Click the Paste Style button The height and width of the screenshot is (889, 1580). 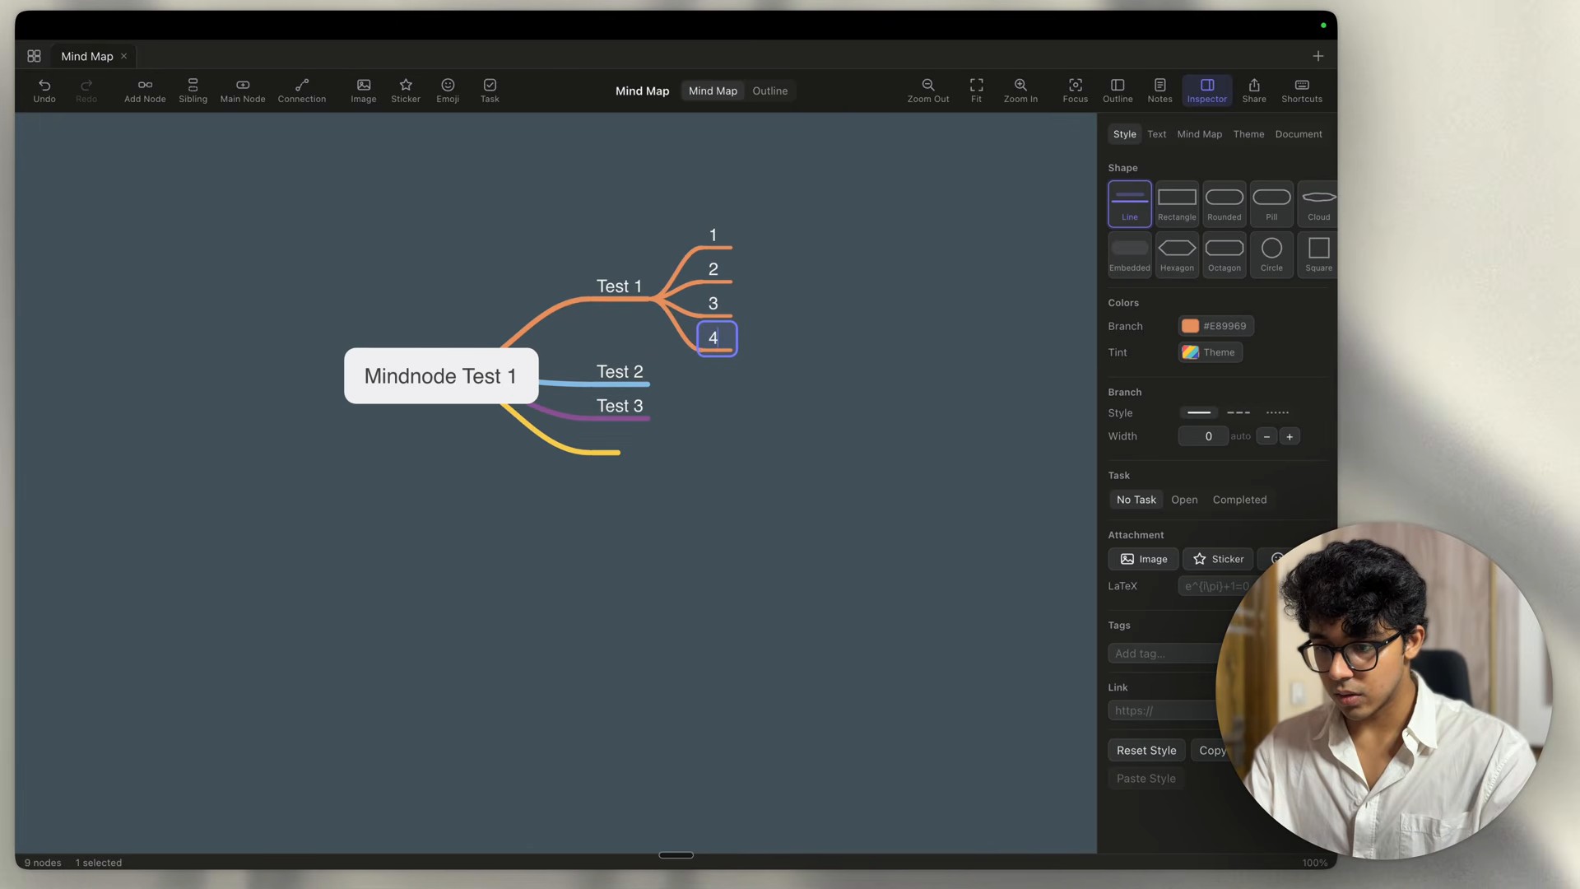tap(1145, 779)
